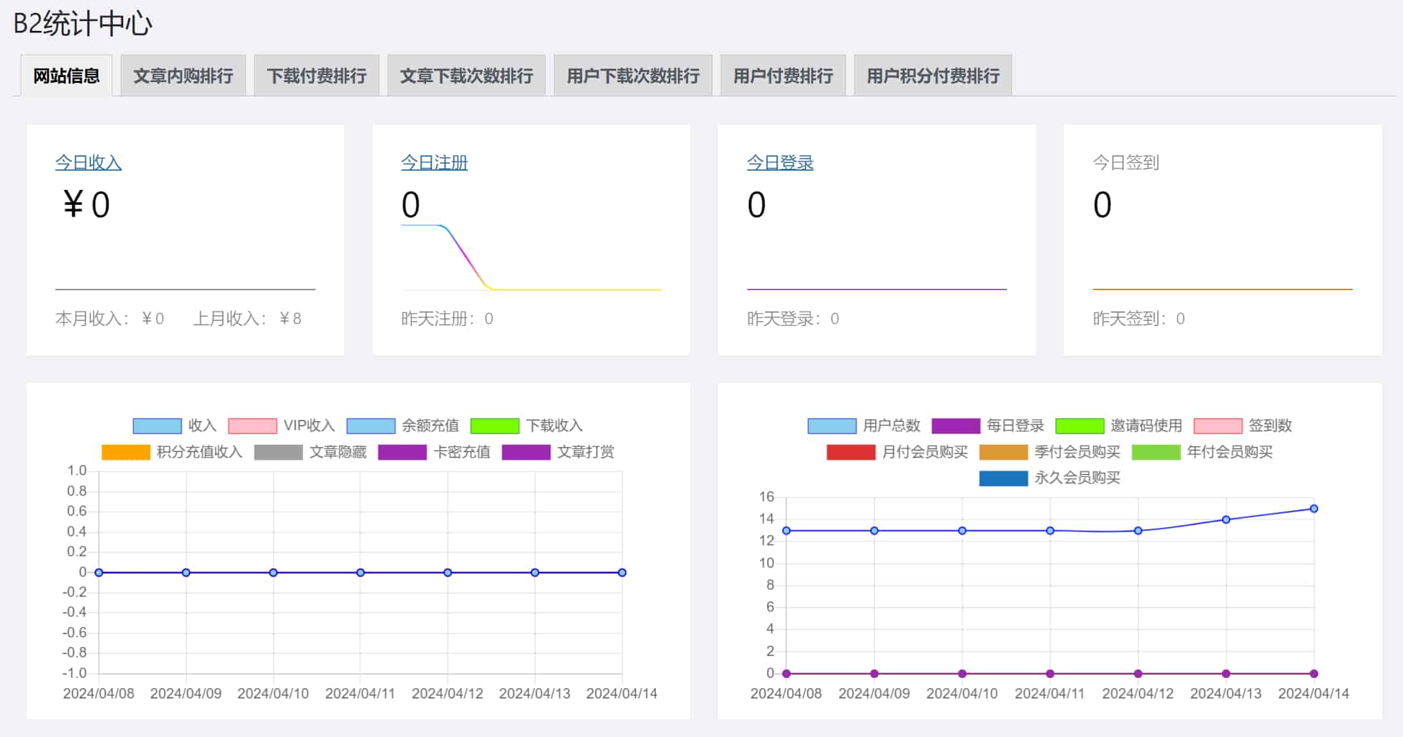Toggle 年付会员购买 green legend swatch

(x=1157, y=452)
